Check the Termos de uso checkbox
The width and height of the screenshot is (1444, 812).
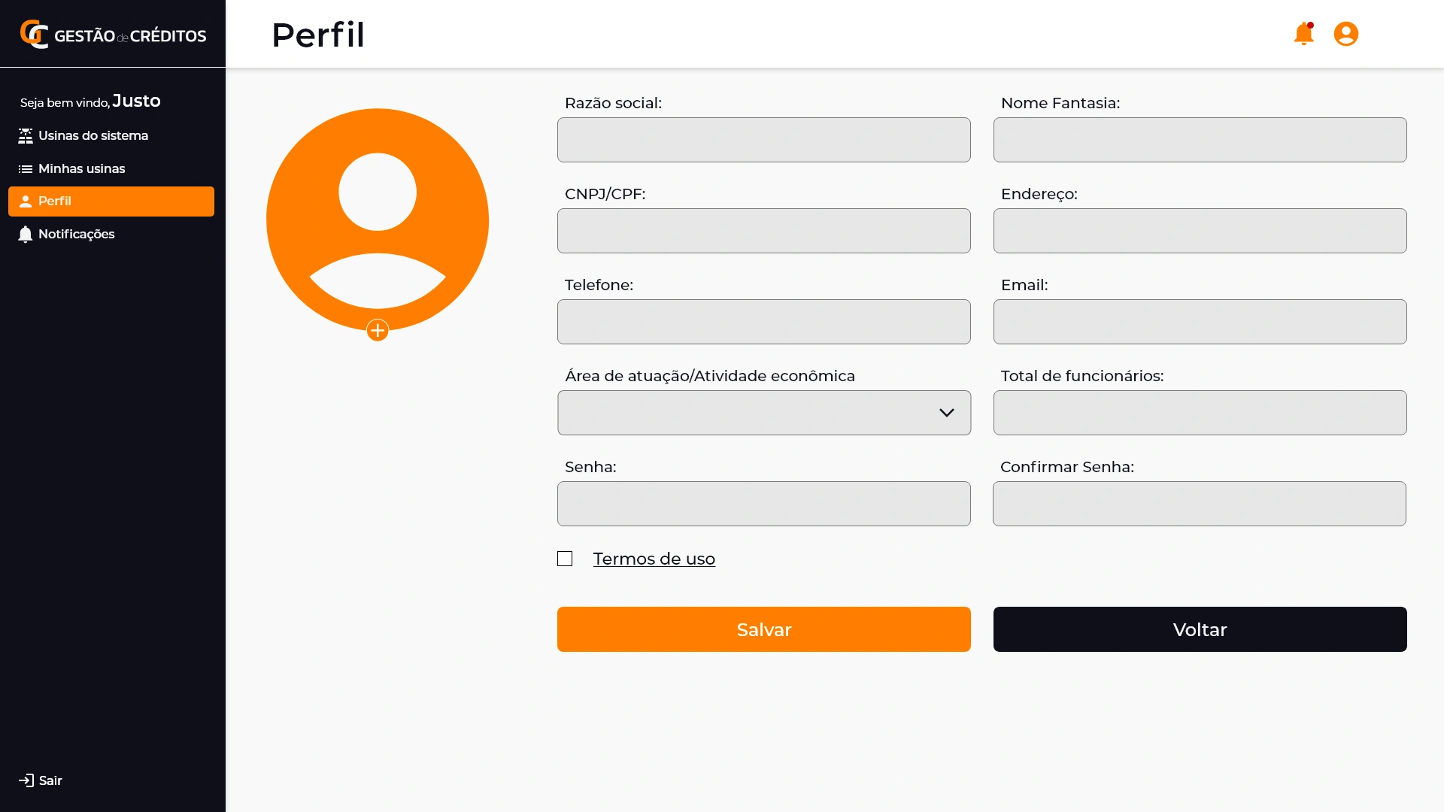coord(565,559)
